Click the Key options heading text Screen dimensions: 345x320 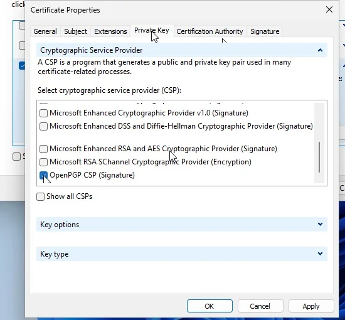coord(60,225)
